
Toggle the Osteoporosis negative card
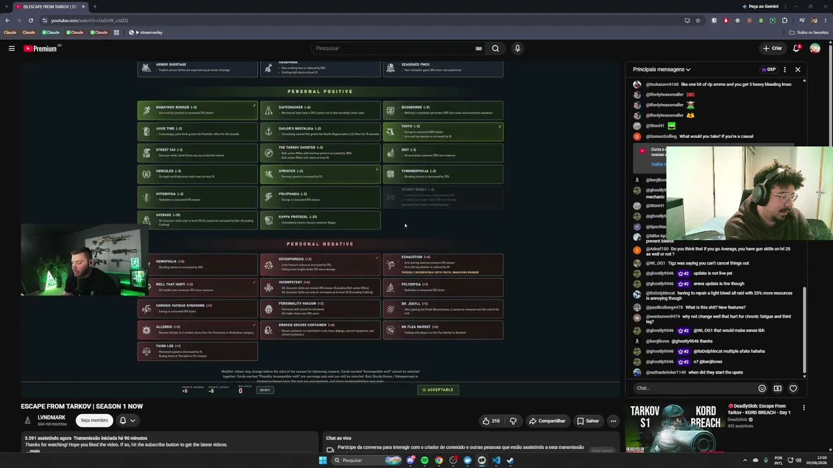coord(320,264)
